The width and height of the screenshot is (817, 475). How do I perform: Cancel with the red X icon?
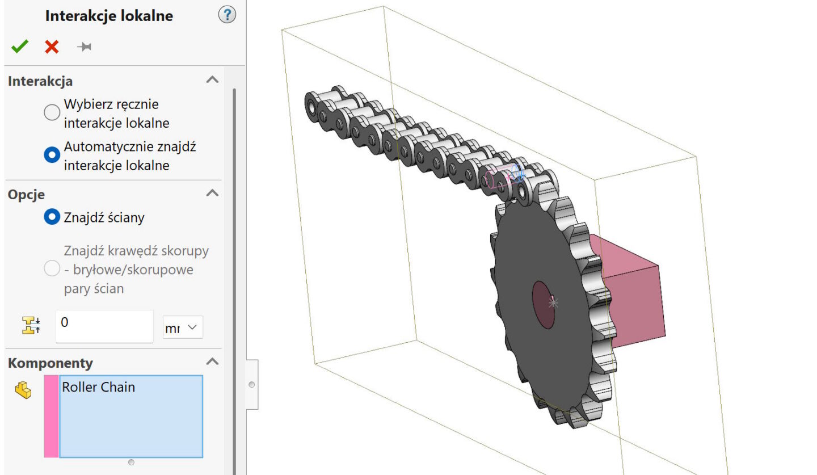(52, 47)
